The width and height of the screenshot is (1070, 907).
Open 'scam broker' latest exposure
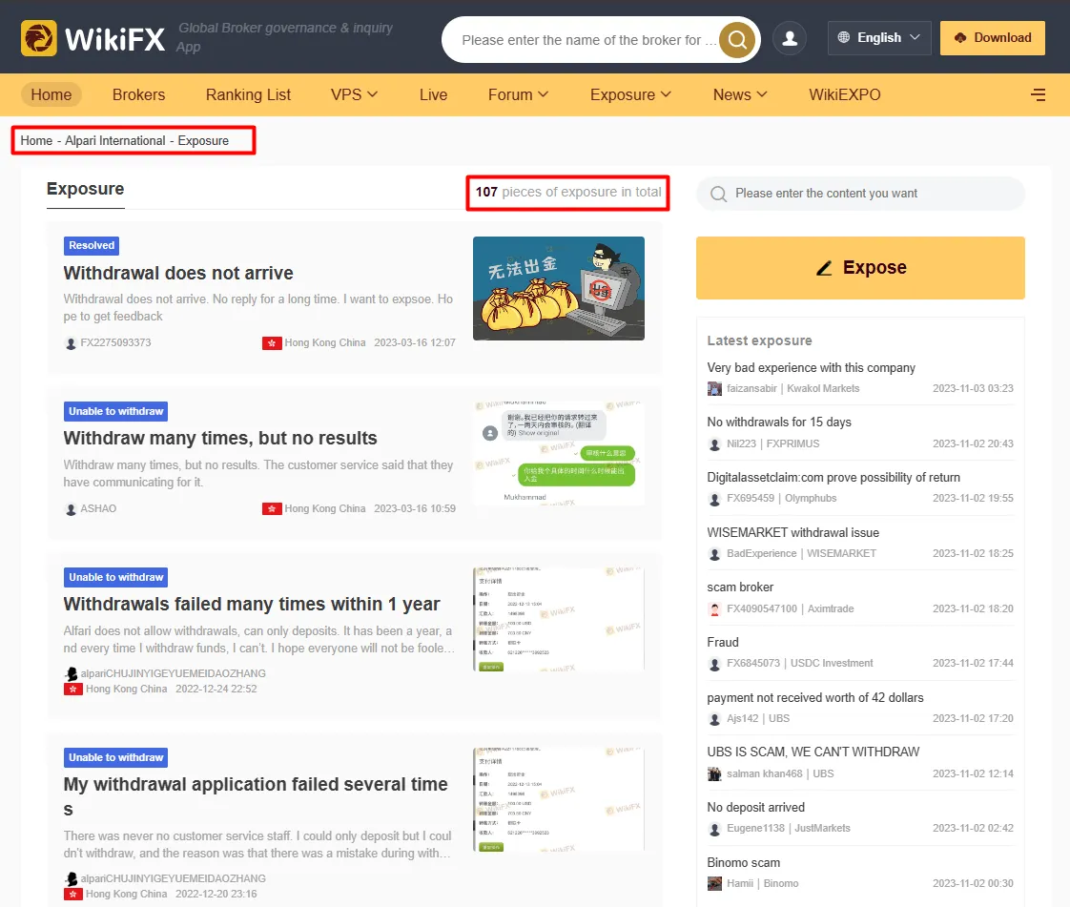740,587
